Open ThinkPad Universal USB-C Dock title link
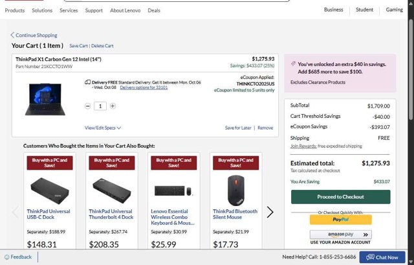The image size is (414, 265). (x=49, y=214)
